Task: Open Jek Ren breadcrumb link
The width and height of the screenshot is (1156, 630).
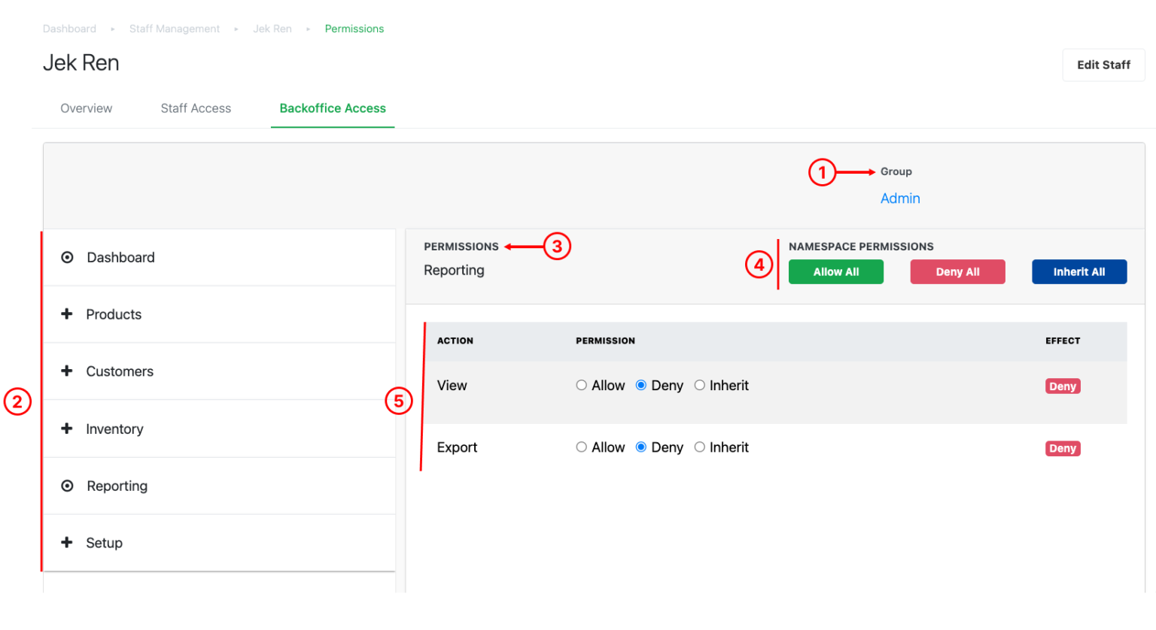Action: [272, 29]
